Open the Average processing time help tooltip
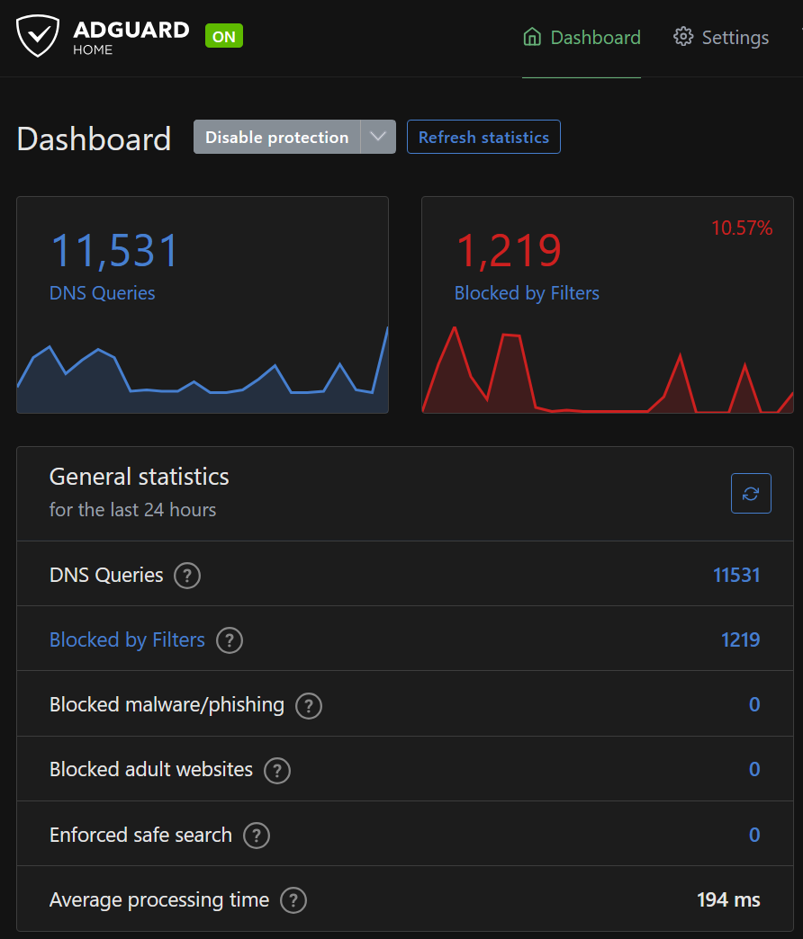803x939 pixels. click(x=293, y=900)
